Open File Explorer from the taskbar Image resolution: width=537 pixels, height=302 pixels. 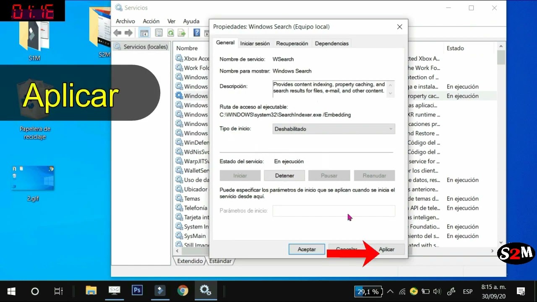click(x=91, y=291)
